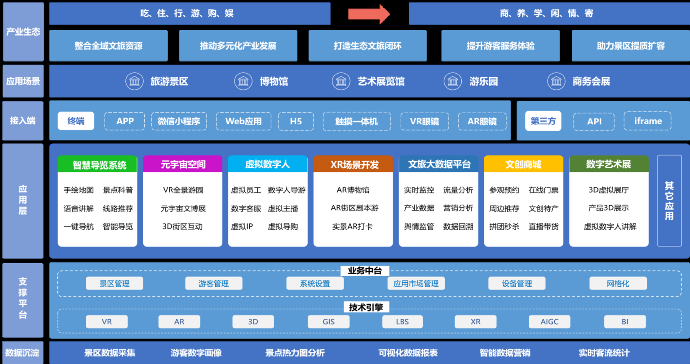
Task: Select the 终端 access mode
Action: [75, 121]
